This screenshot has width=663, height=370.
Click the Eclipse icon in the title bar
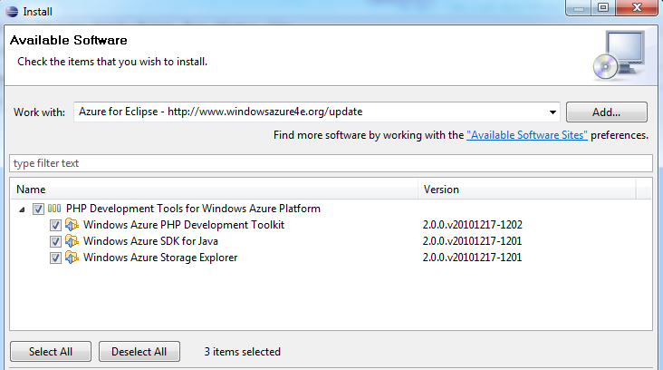pyautogui.click(x=12, y=12)
